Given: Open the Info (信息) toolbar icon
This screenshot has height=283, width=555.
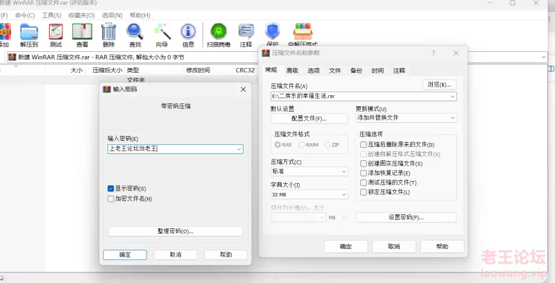Looking at the screenshot, I should [x=188, y=35].
